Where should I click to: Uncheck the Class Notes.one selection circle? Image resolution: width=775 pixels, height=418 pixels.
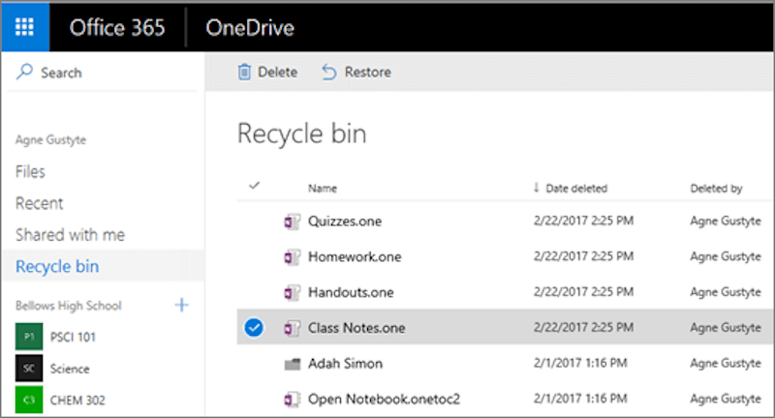point(254,328)
